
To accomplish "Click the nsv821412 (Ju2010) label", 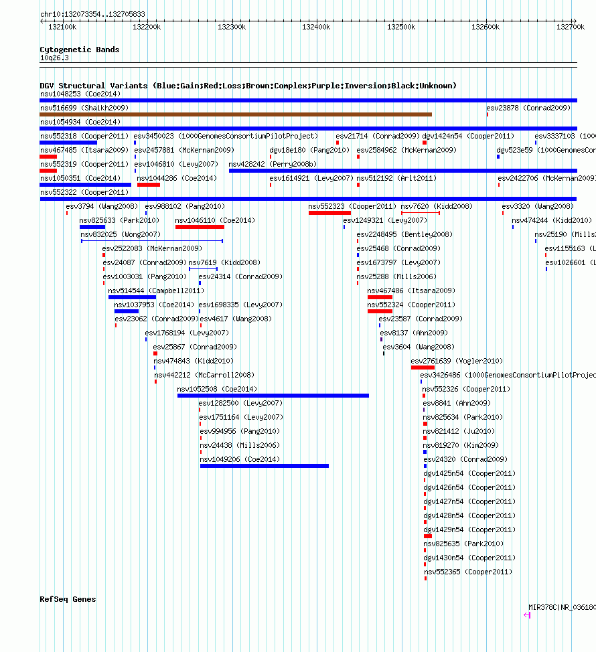I will [x=459, y=431].
